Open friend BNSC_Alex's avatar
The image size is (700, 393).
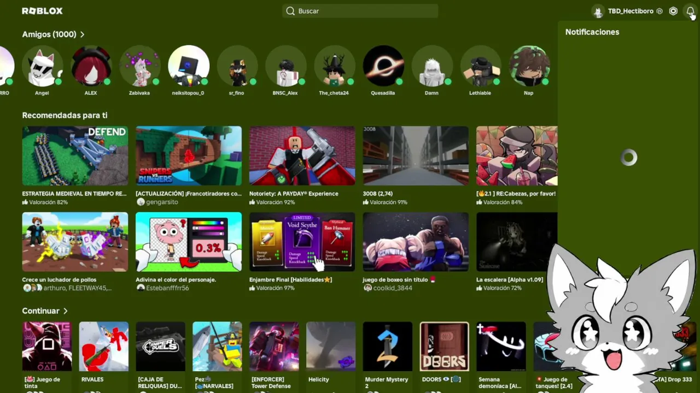tap(285, 66)
